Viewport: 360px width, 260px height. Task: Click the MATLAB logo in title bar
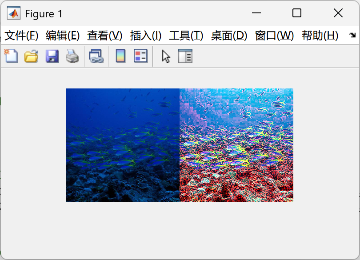(13, 13)
